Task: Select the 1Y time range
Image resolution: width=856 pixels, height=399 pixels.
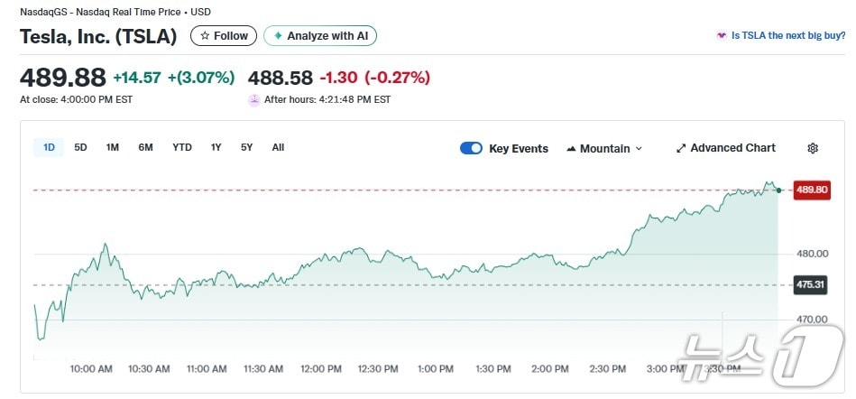Action: tap(216, 147)
